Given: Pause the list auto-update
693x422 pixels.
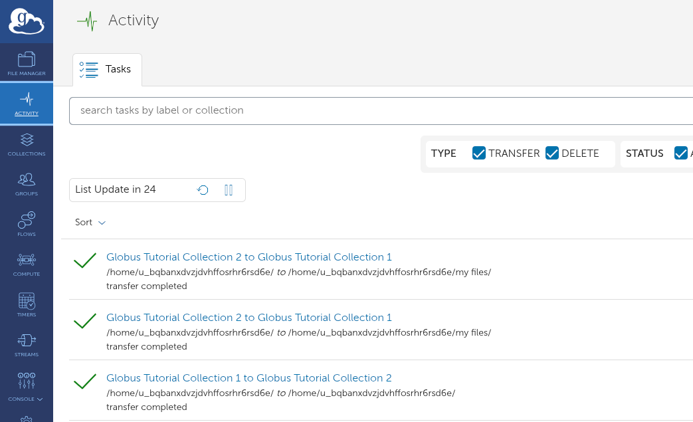Looking at the screenshot, I should pyautogui.click(x=229, y=190).
